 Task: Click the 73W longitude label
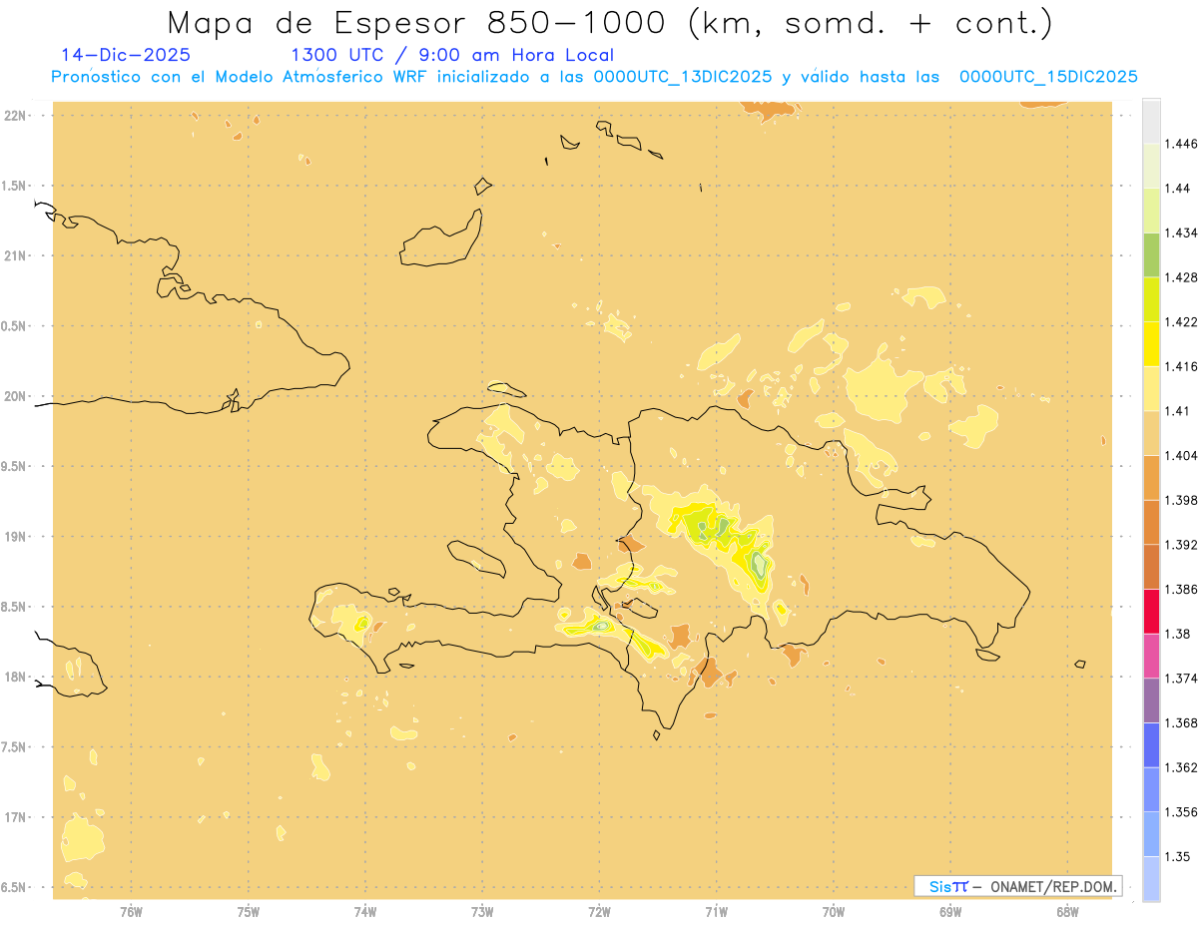[x=482, y=910]
